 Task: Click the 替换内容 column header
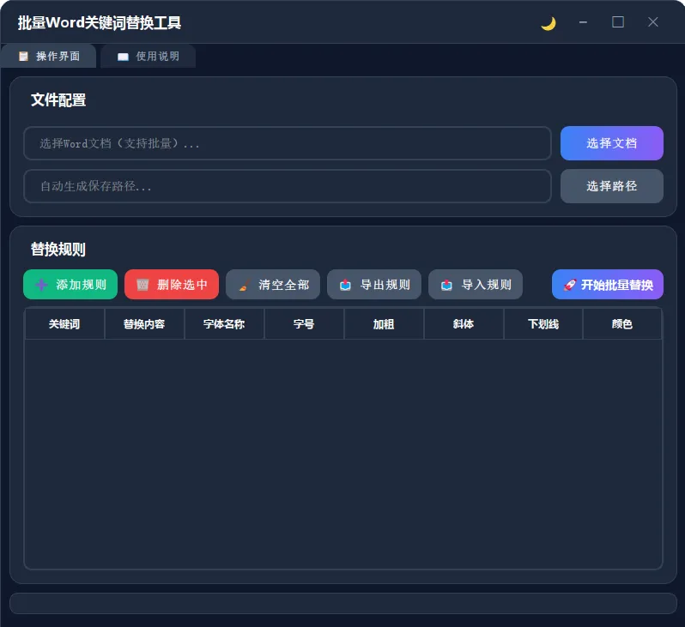[x=144, y=324]
